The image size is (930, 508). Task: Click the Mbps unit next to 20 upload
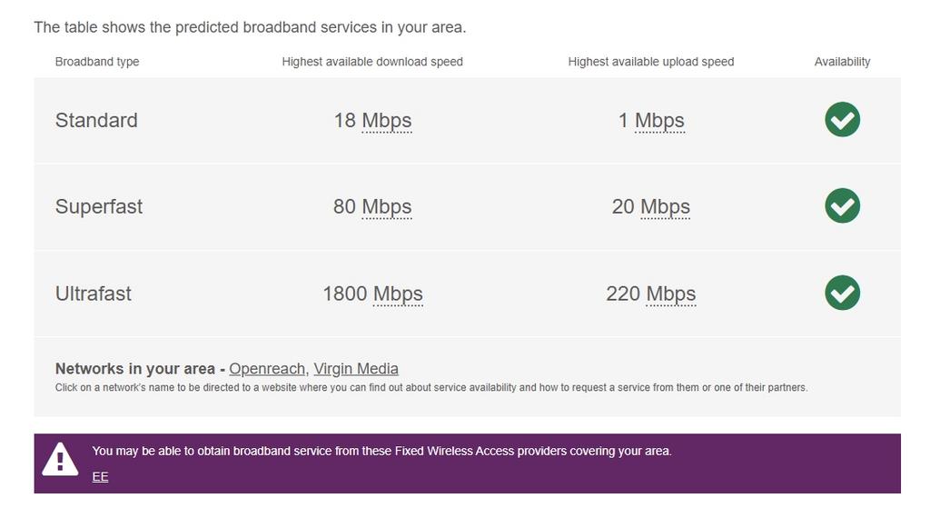[x=665, y=207]
